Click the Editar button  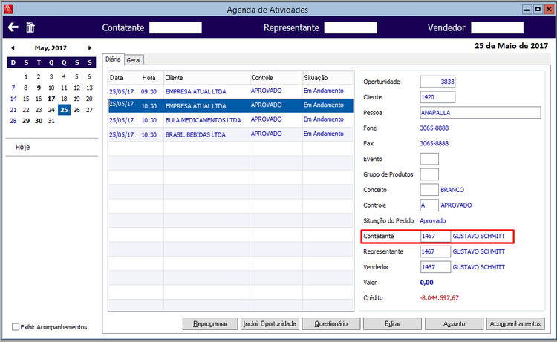click(392, 323)
